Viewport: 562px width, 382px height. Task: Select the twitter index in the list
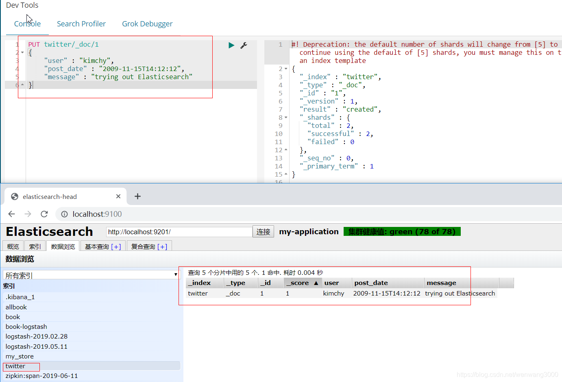point(91,366)
